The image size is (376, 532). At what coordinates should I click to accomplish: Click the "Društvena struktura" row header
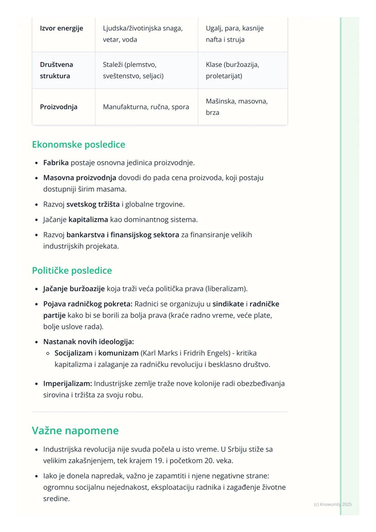point(56,70)
